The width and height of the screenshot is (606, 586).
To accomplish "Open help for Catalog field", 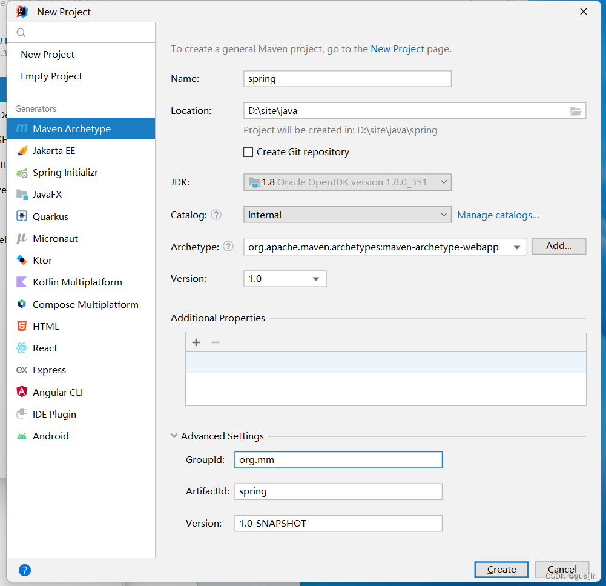I will pyautogui.click(x=216, y=215).
